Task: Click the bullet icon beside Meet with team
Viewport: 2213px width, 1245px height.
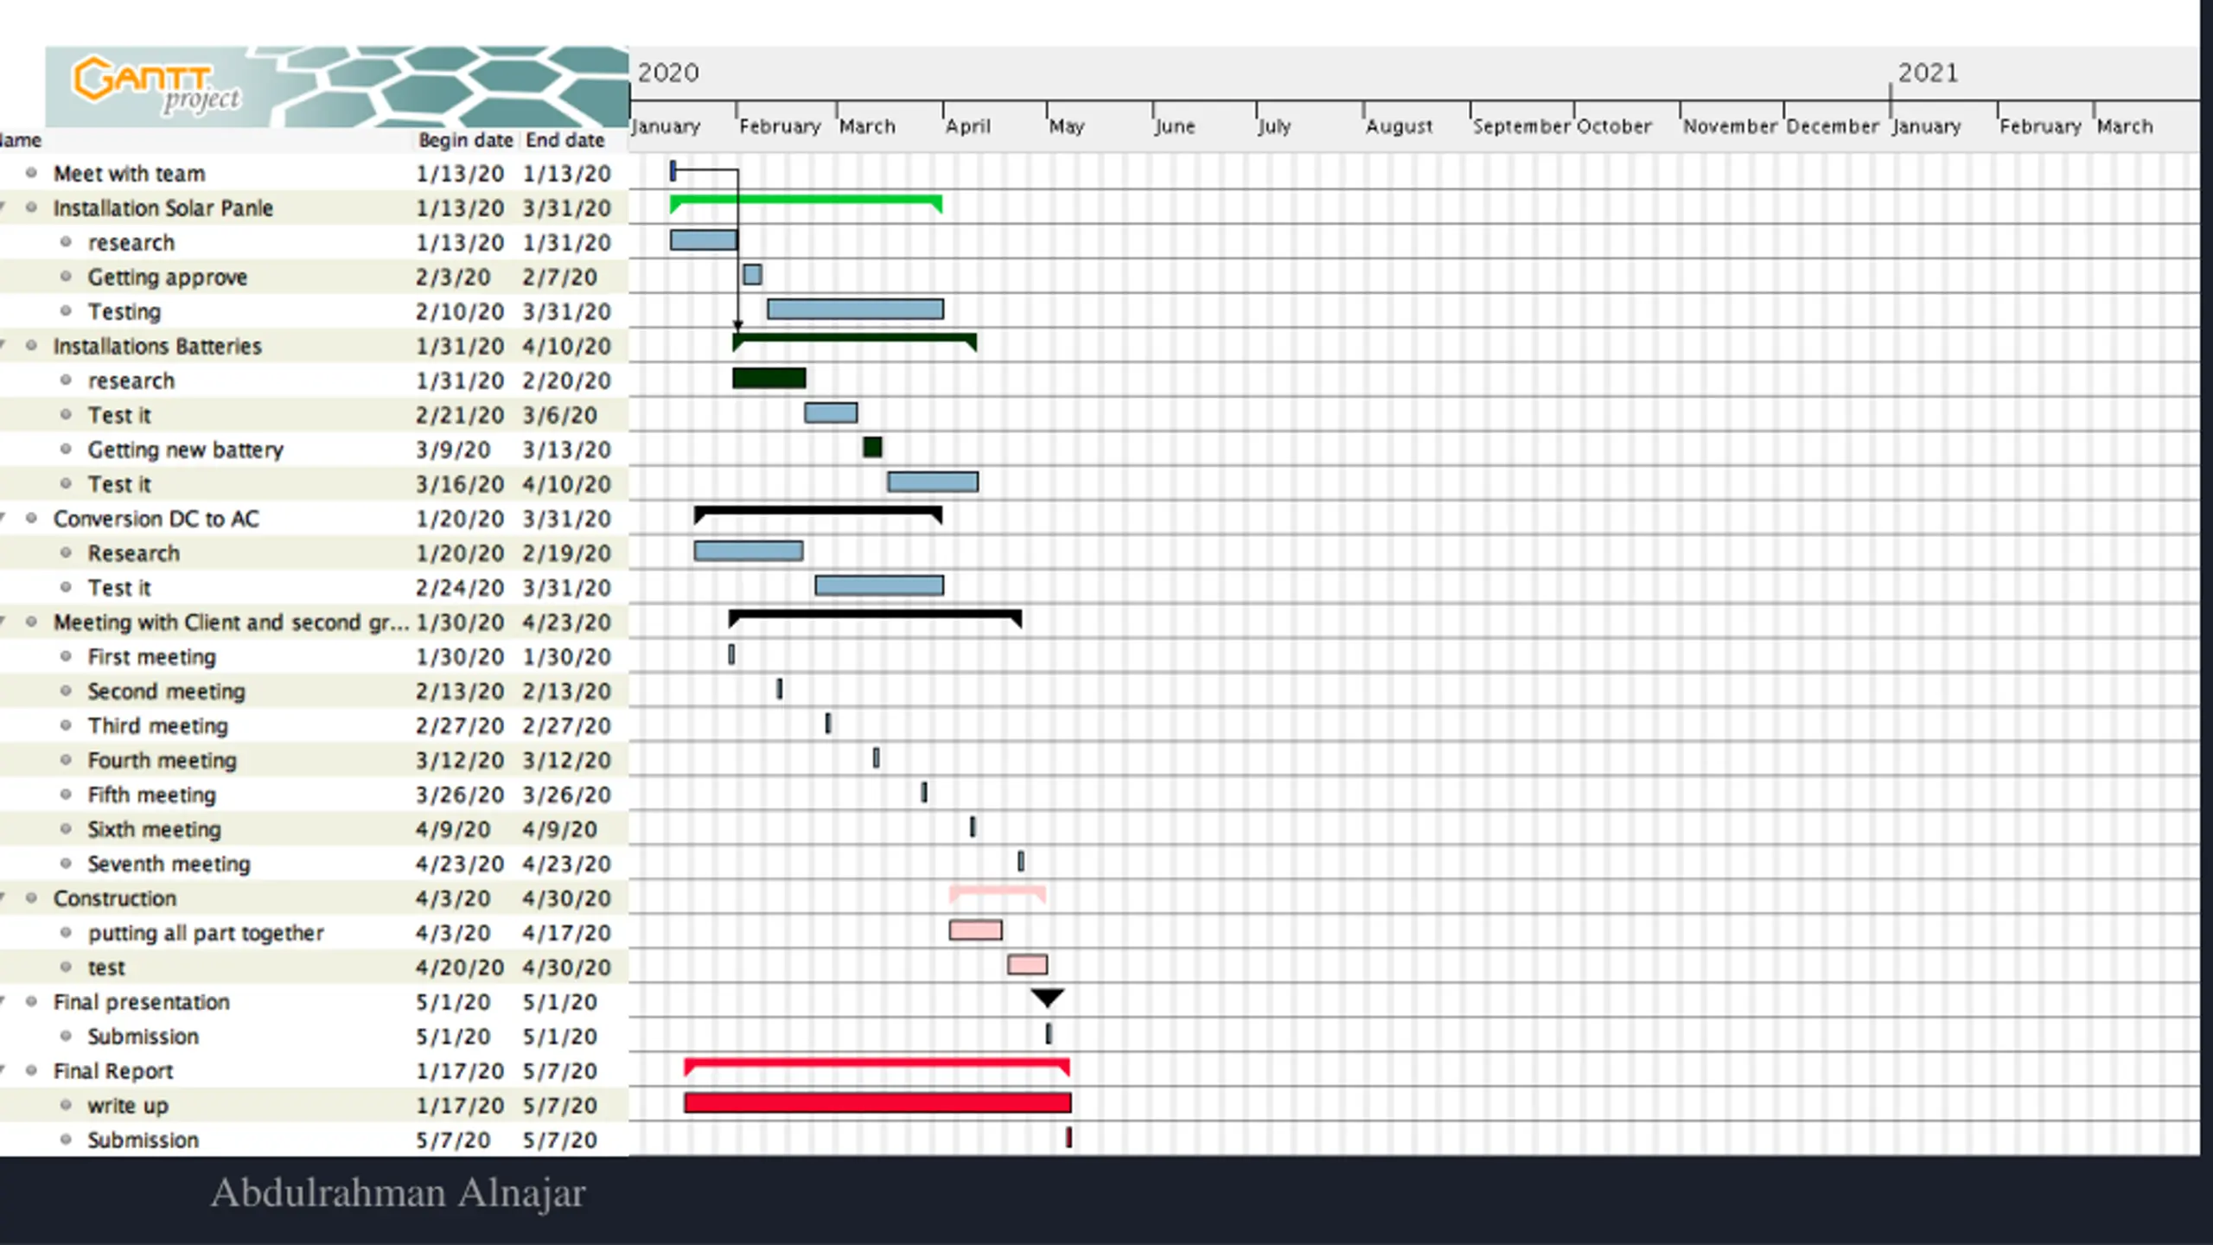Action: tap(32, 173)
